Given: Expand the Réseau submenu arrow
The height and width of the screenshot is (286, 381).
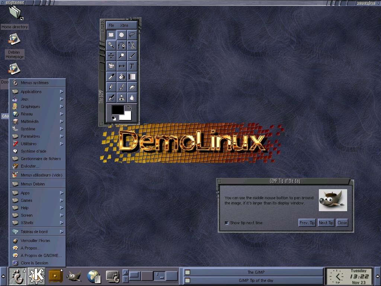Looking at the screenshot, I should pyautogui.click(x=62, y=114).
